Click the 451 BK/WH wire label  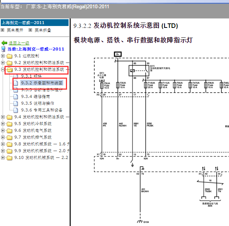[x=145, y=190]
